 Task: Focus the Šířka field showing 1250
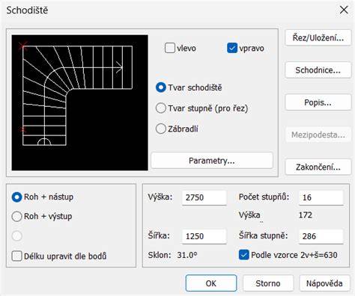point(204,236)
